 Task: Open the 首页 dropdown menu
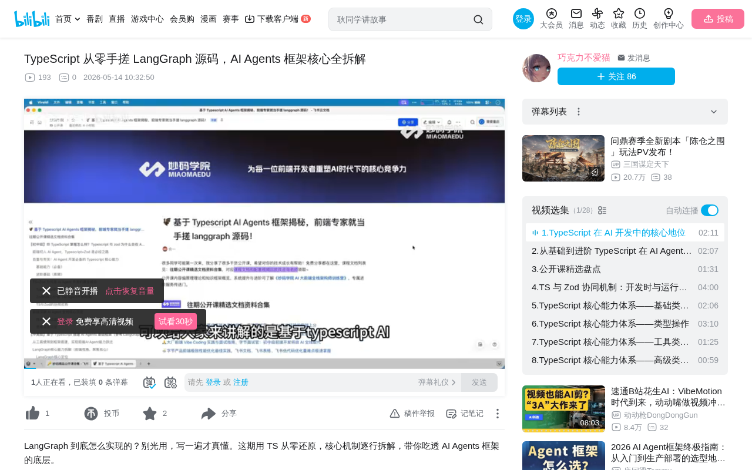67,19
